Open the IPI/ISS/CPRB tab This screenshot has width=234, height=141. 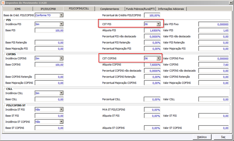(x=48, y=9)
